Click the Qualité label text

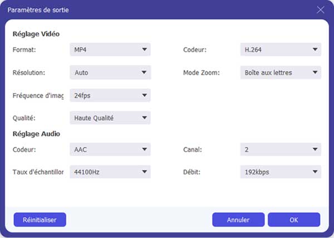(24, 118)
